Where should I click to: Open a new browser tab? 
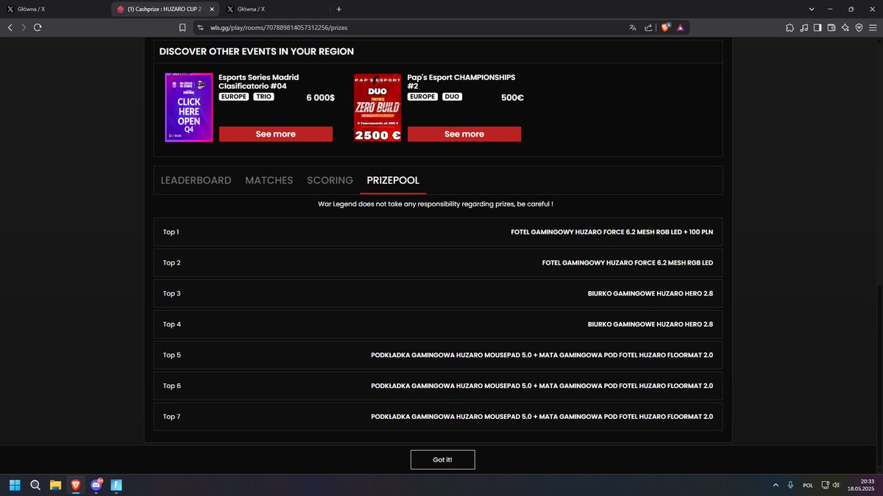(x=338, y=9)
